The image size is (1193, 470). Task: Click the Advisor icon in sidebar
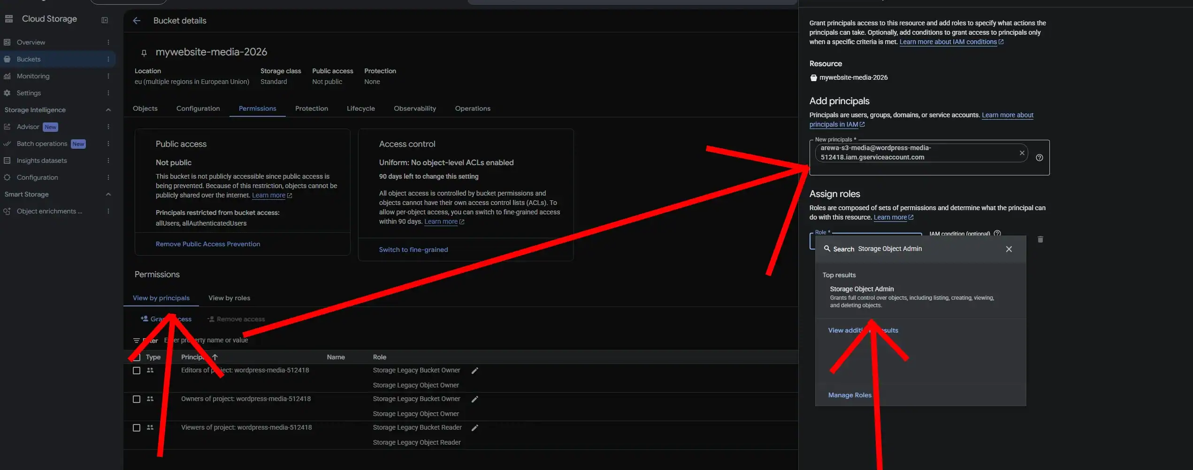point(7,127)
